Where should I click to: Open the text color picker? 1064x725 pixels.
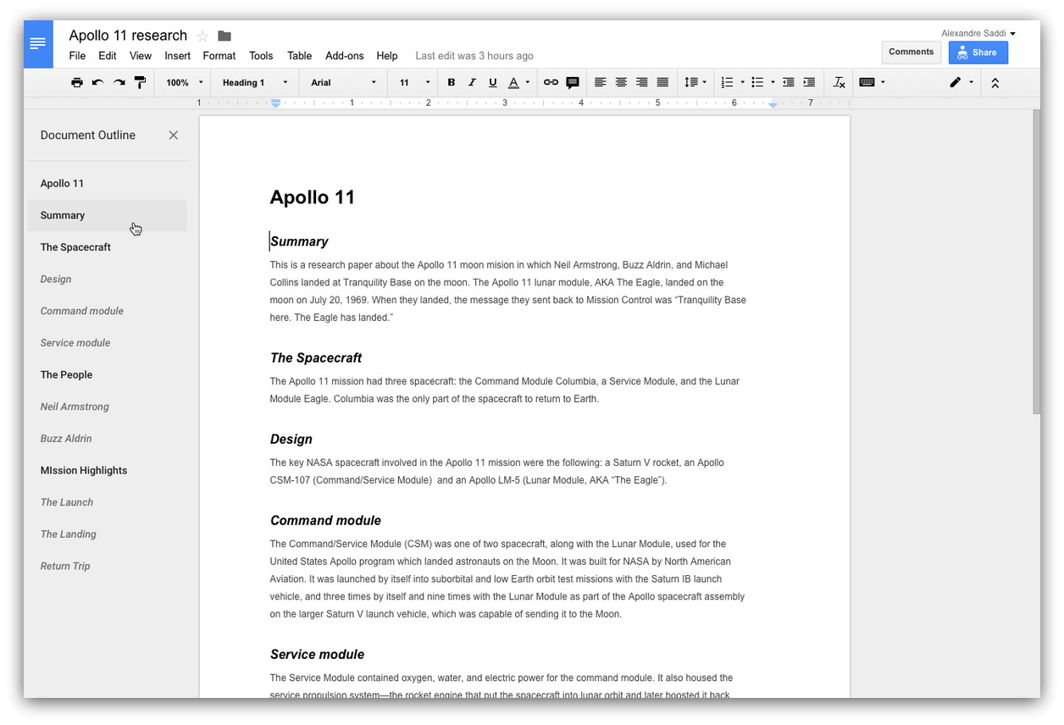pyautogui.click(x=513, y=82)
